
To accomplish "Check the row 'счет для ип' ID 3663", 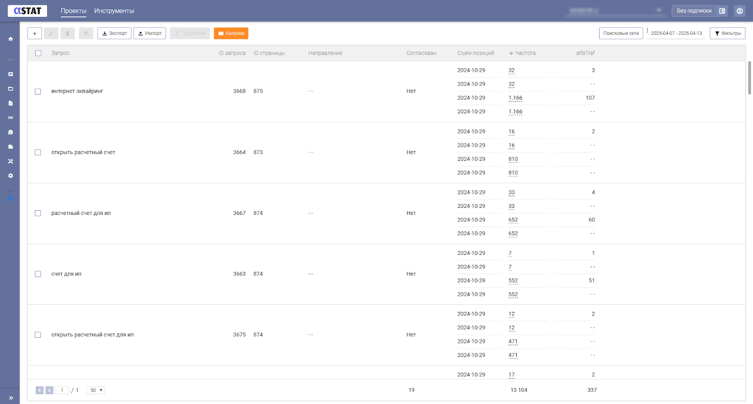I will (x=38, y=274).
